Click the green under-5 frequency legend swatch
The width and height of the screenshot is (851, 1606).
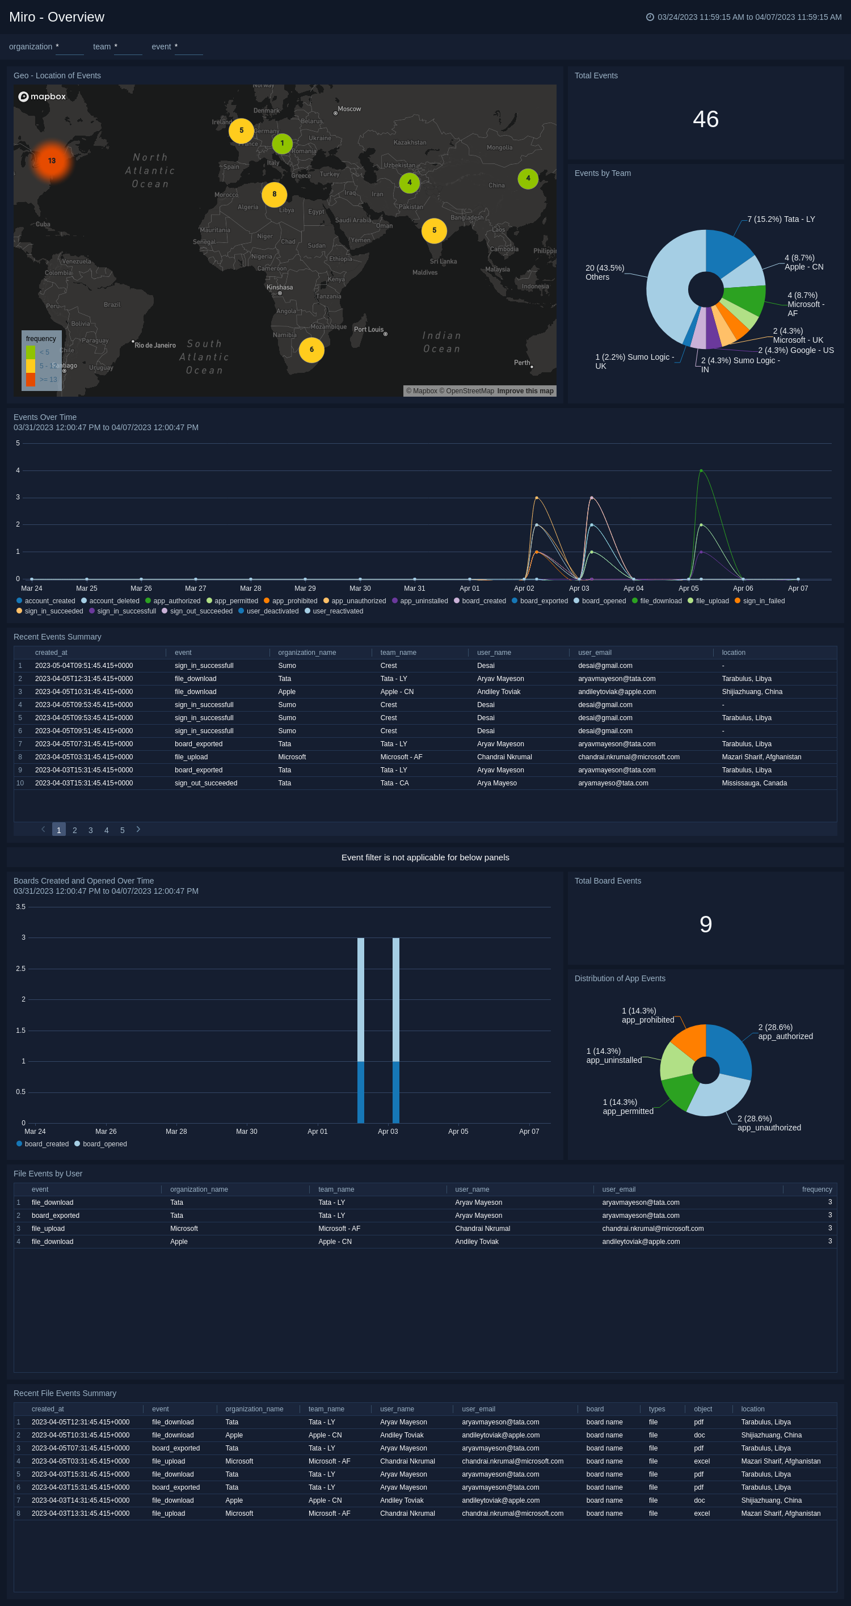[31, 352]
